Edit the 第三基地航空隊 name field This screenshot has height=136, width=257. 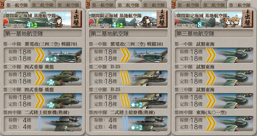pyautogui.click(x=214, y=34)
